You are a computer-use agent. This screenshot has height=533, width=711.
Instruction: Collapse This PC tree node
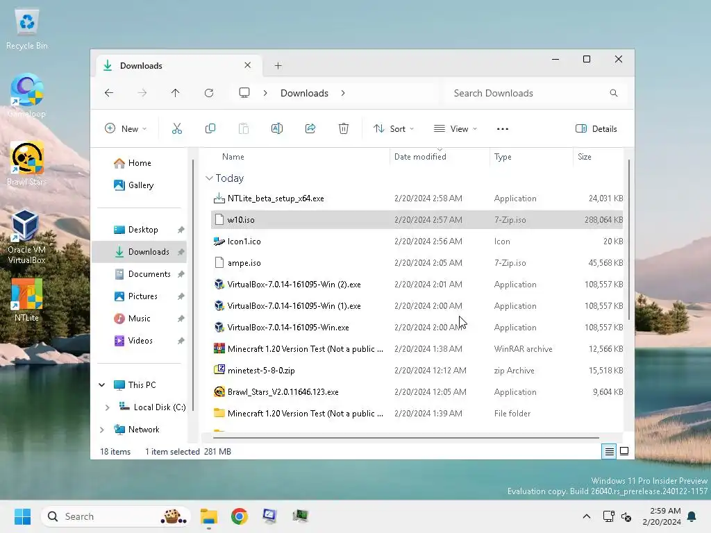[x=102, y=384]
